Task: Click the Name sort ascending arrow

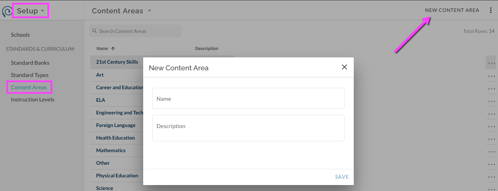Action: pos(113,49)
